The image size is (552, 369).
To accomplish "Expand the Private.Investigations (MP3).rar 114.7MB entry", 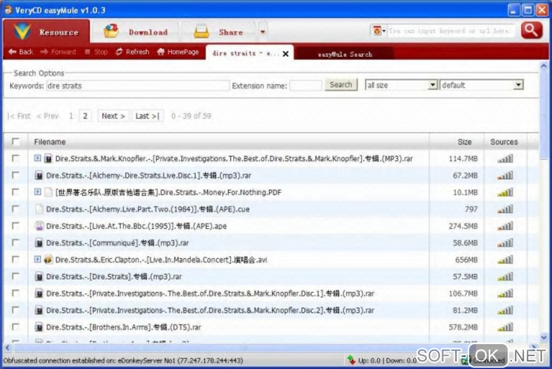I will point(37,158).
